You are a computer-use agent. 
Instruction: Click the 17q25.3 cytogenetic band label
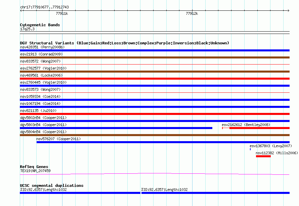point(27,29)
